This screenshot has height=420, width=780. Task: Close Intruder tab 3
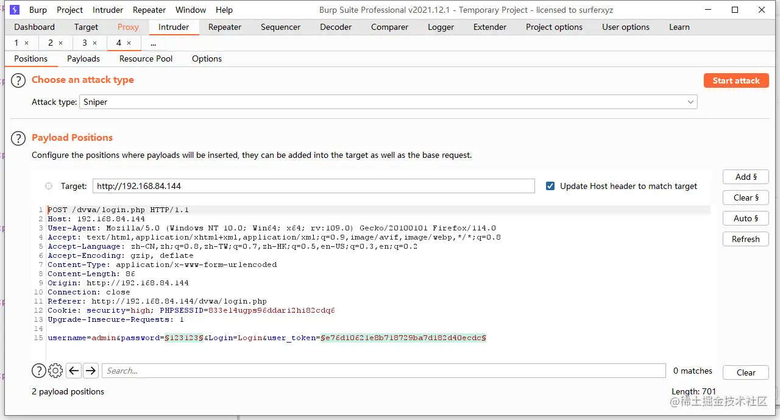(x=94, y=43)
